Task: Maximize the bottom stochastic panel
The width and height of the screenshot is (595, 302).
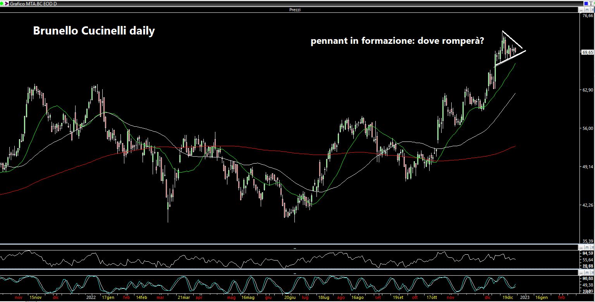Action: pyautogui.click(x=587, y=273)
